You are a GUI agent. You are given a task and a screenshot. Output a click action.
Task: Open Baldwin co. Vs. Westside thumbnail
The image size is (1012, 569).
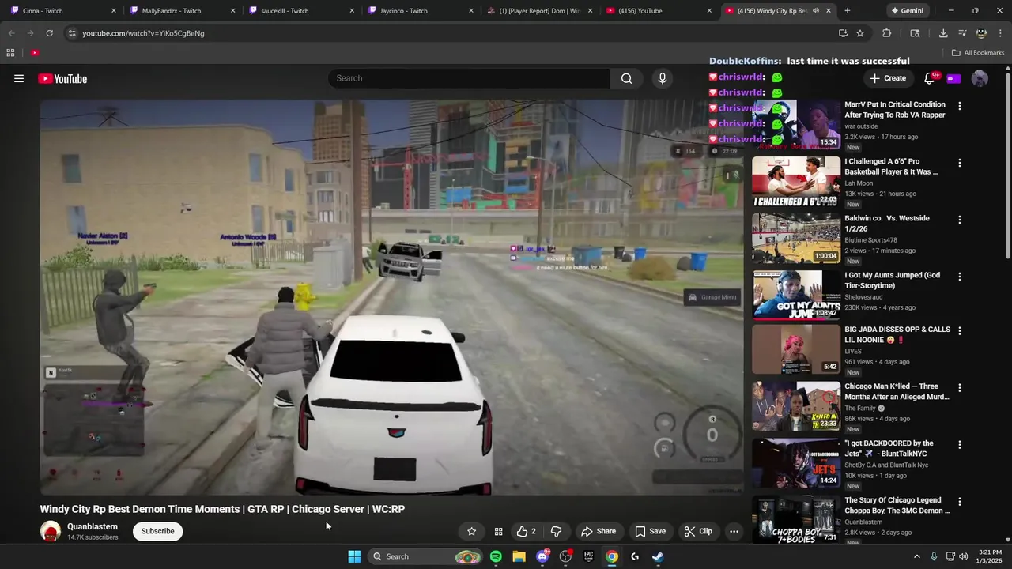[x=796, y=238]
